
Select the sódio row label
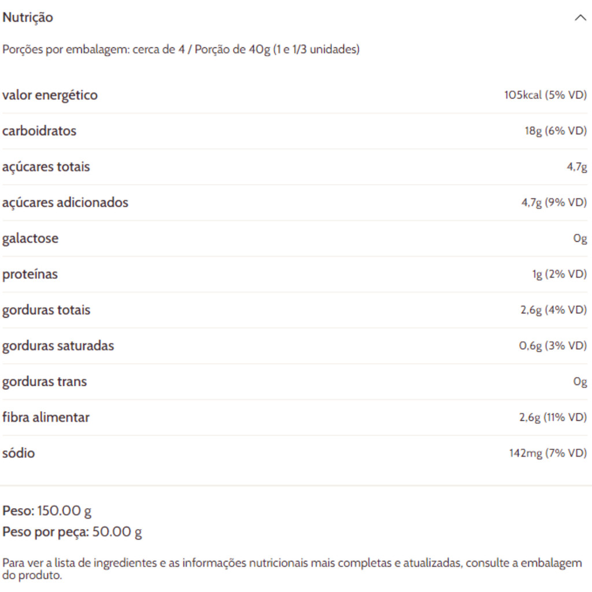click(18, 454)
